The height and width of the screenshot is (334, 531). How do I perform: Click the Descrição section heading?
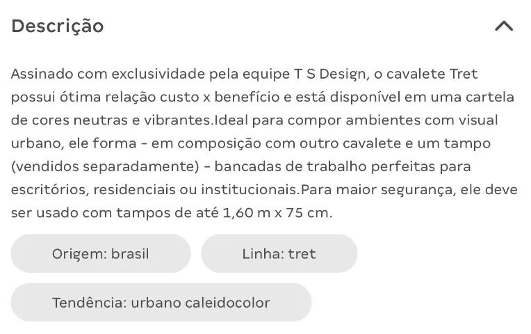[x=58, y=26]
